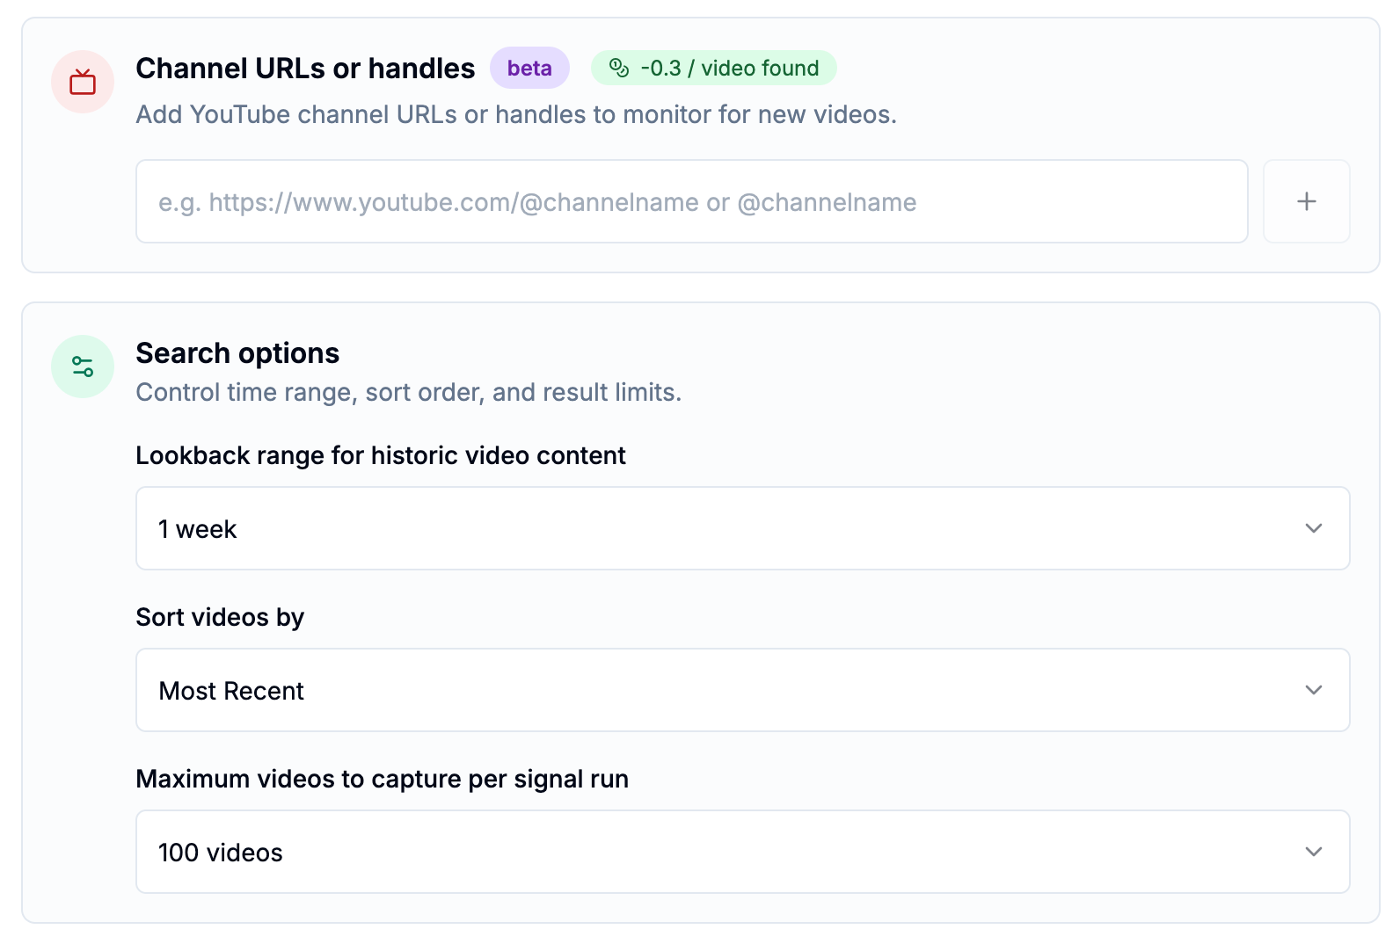
Task: Click the plus icon to add channel
Action: coord(1306,201)
